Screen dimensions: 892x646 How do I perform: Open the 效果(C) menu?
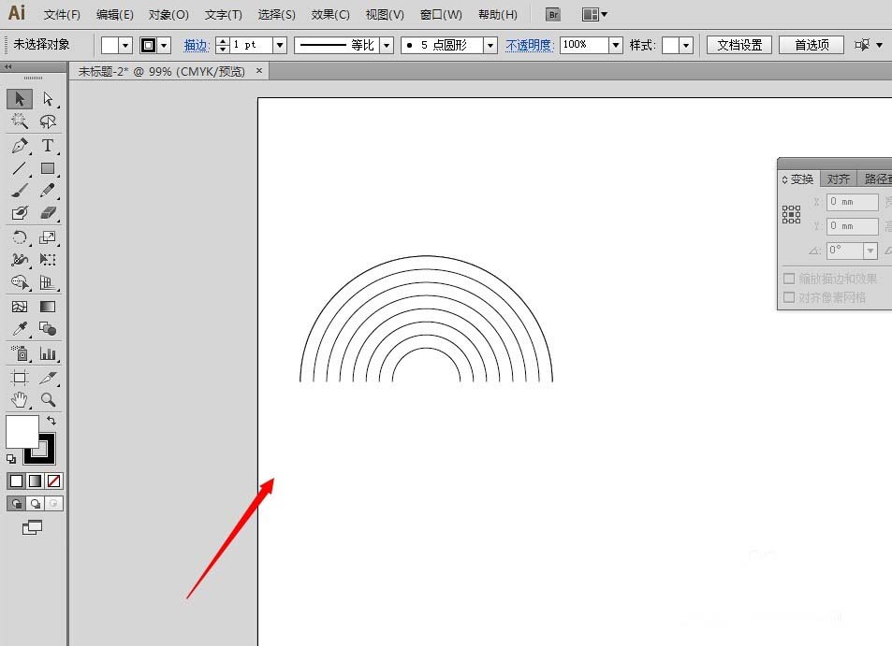(x=330, y=15)
